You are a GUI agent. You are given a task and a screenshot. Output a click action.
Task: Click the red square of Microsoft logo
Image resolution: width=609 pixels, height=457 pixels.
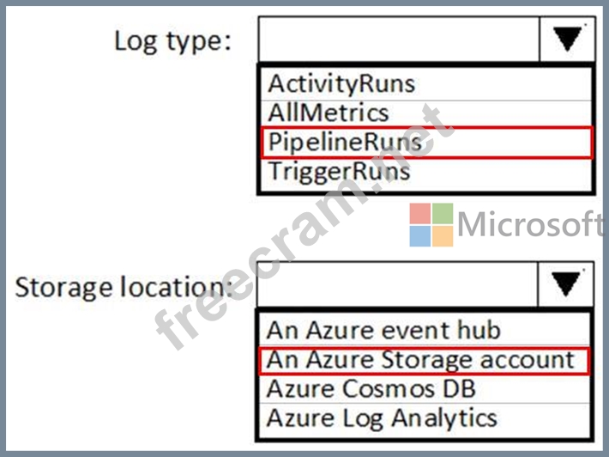coord(419,214)
